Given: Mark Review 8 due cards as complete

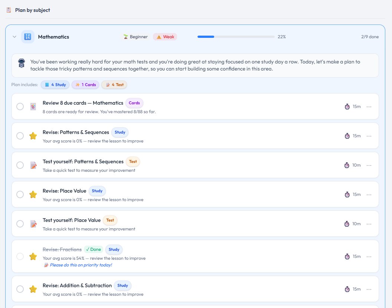Looking at the screenshot, I should 20,107.
